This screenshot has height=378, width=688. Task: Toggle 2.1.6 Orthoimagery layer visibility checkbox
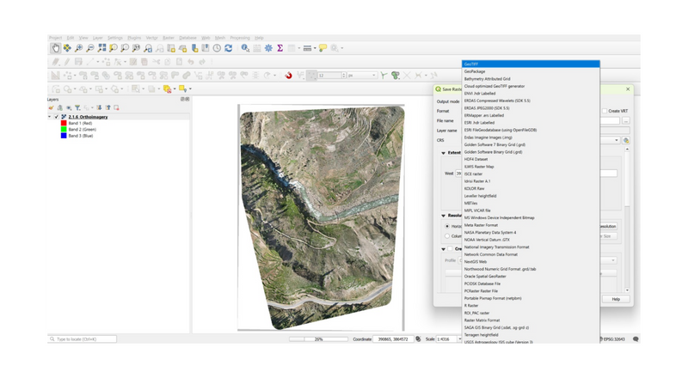[57, 117]
